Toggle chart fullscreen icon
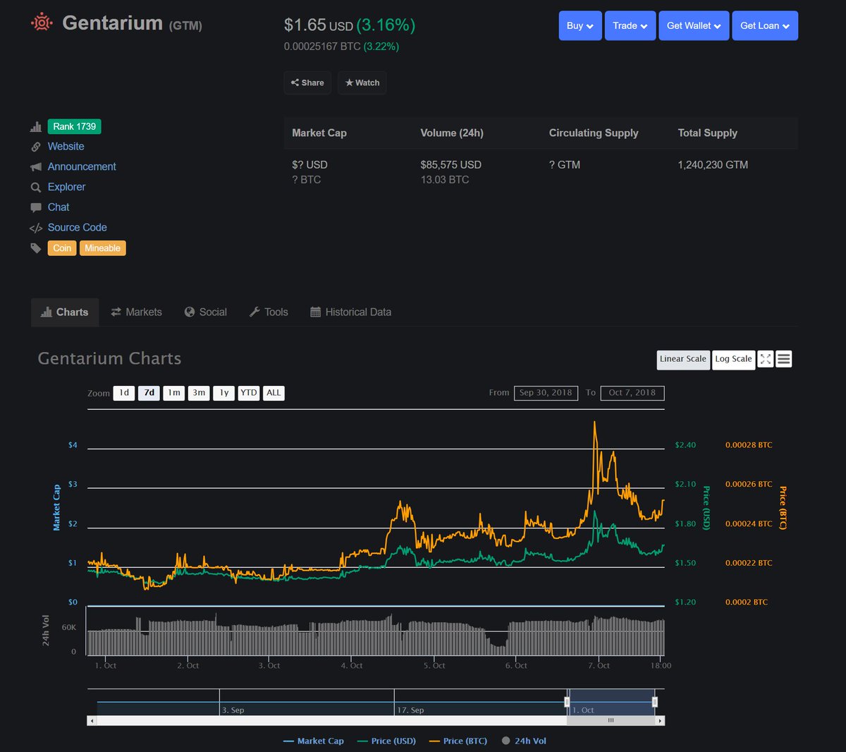Viewport: 846px width, 752px height. [x=765, y=359]
